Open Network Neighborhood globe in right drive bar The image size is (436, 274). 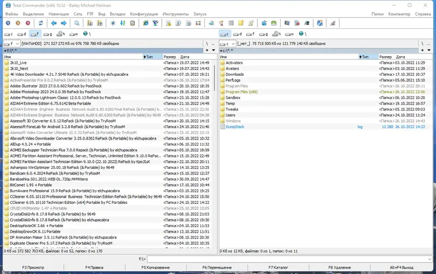click(302, 34)
